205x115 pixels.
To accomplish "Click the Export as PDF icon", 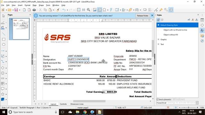I will click(x=29, y=10).
